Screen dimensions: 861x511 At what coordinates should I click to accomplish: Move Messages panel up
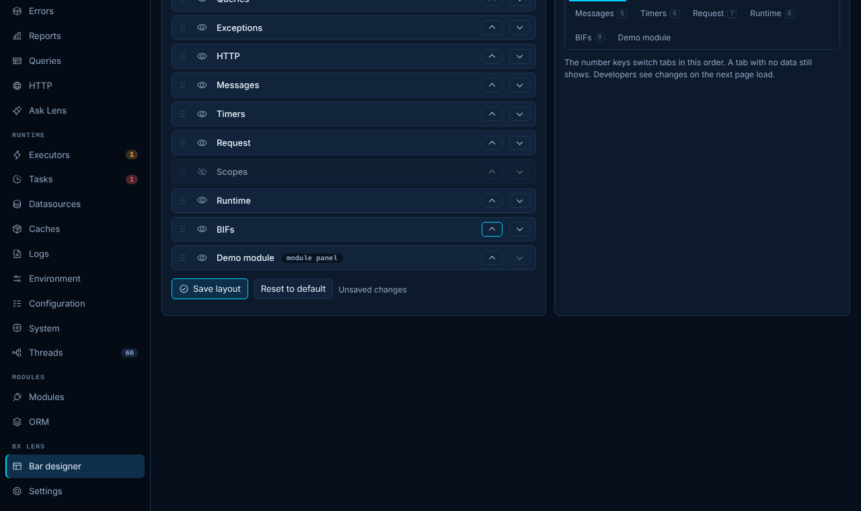[492, 85]
